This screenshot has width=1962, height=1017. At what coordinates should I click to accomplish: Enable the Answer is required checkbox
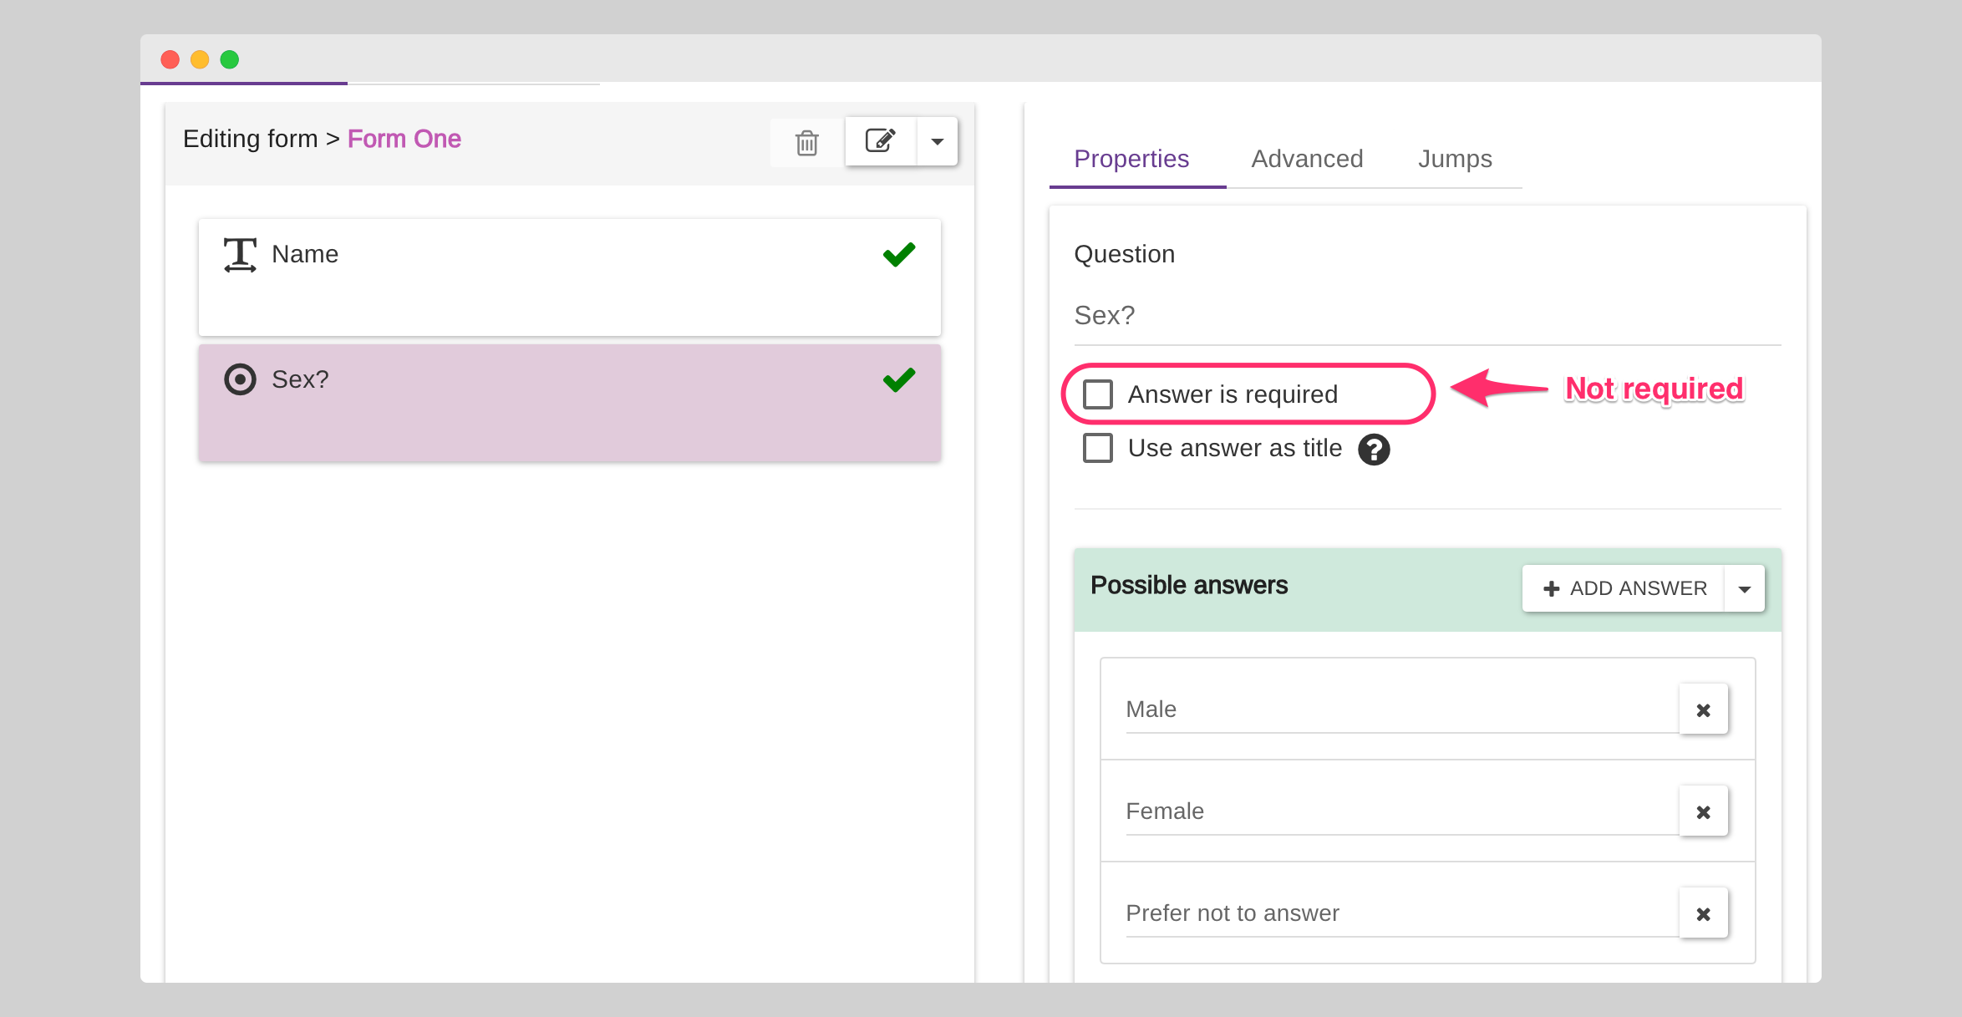[1098, 394]
